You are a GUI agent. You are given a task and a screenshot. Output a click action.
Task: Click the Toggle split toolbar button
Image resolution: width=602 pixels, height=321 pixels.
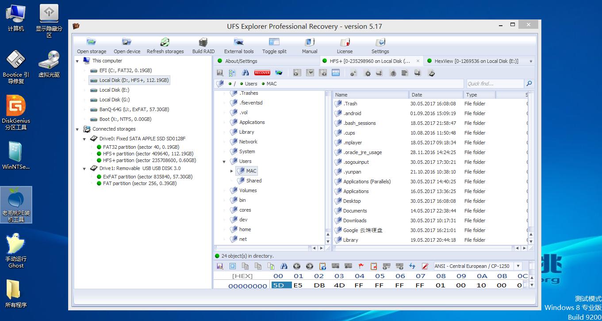(x=274, y=46)
